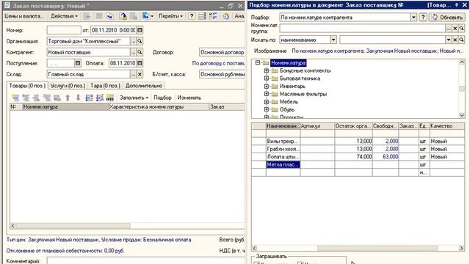The image size is (470, 264).
Task: Click ellipsis button in Номенклат. группа field
Action: [x=449, y=29]
